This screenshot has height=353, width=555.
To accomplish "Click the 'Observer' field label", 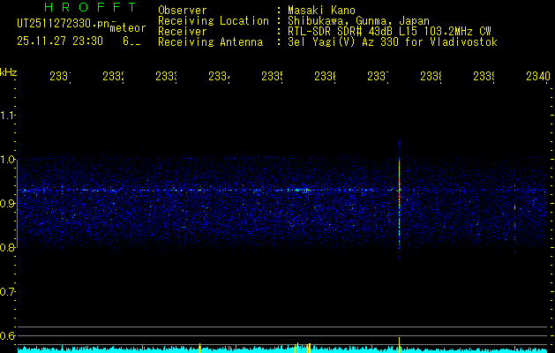I will tap(183, 11).
